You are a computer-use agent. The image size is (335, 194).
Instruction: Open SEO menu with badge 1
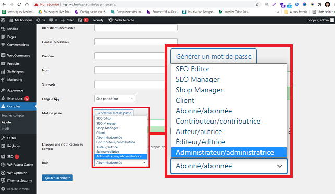tap(10, 156)
